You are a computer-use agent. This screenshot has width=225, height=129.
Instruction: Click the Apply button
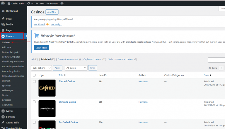point(57,68)
